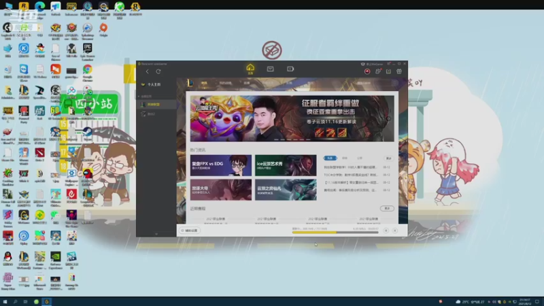This screenshot has height=306, width=544.
Task: Open Epic Games Launcher desktop shortcut
Action: click(x=88, y=52)
